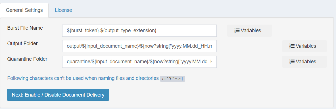Click the list icon in Output Folder's Variables button

coord(292,46)
